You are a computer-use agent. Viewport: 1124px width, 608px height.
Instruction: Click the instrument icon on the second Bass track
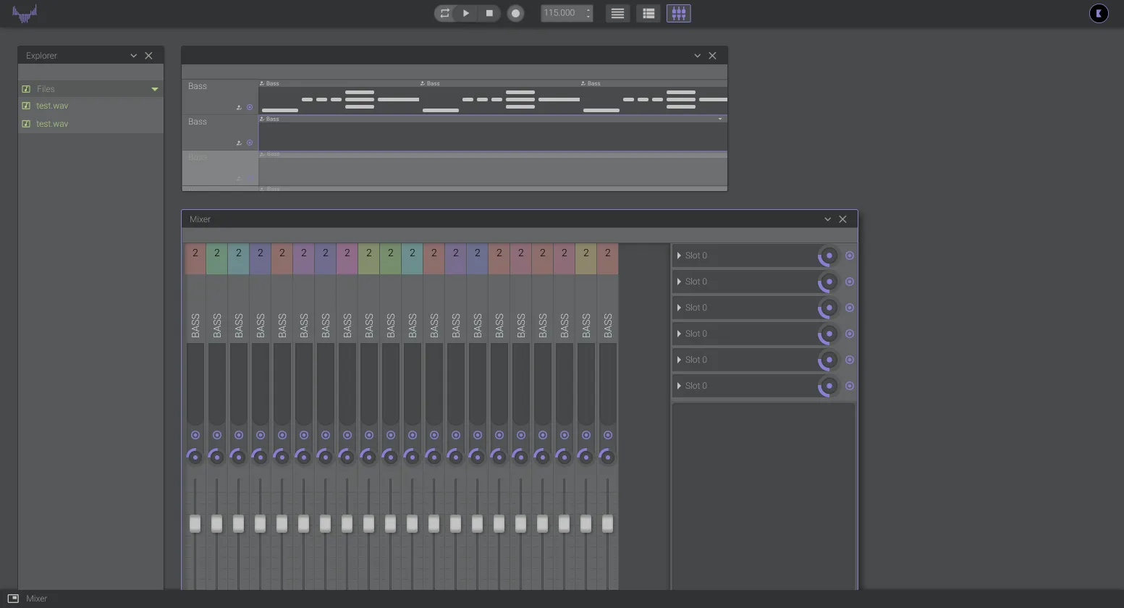[x=239, y=143]
